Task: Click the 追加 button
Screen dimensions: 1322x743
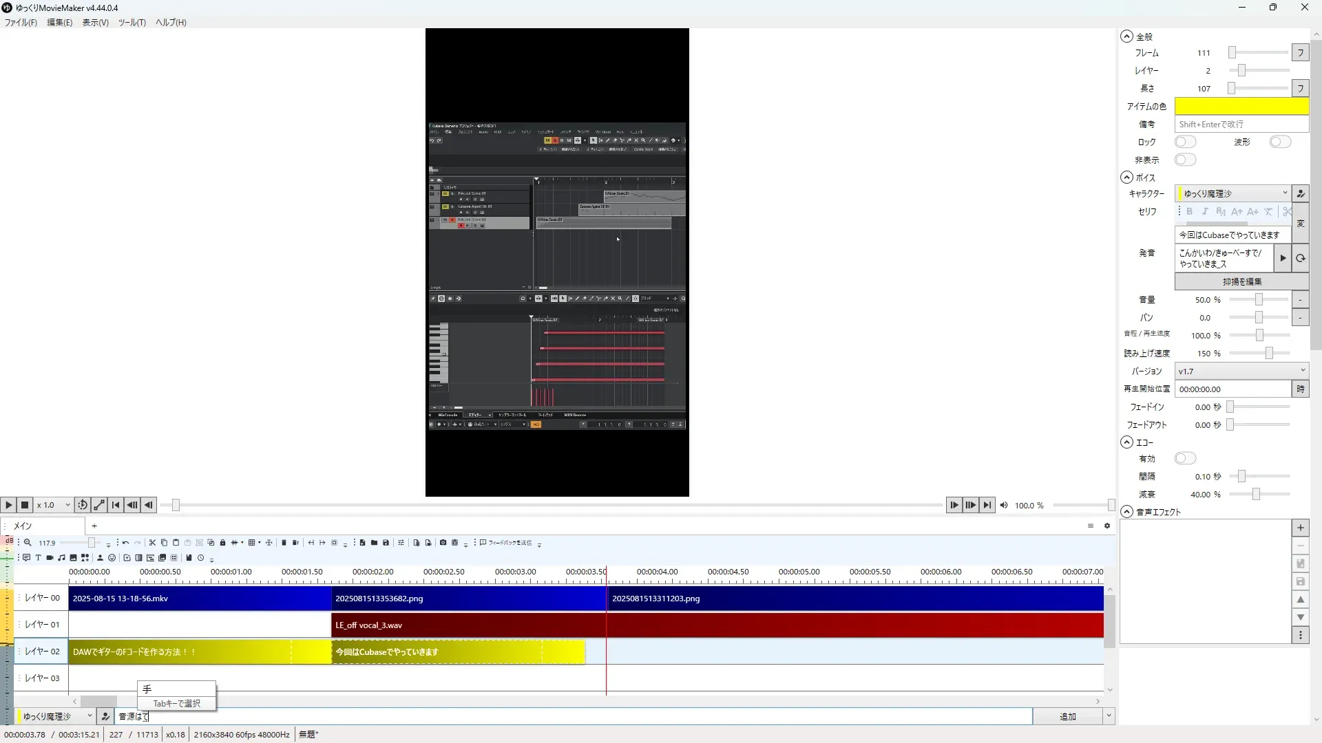Action: click(x=1067, y=716)
